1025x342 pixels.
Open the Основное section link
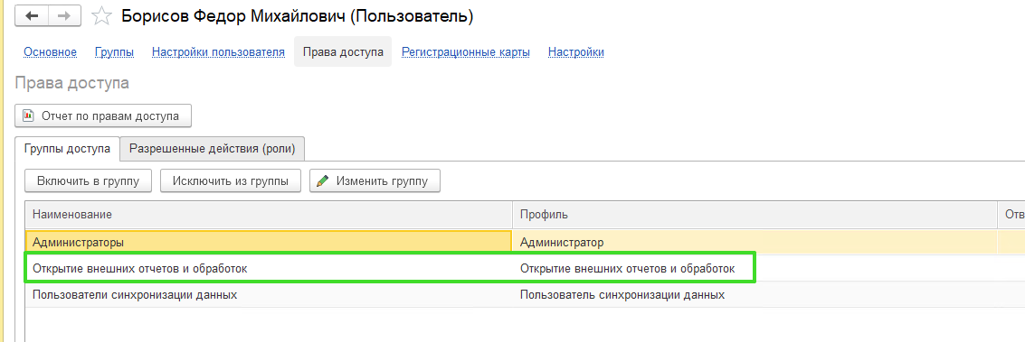click(x=51, y=52)
